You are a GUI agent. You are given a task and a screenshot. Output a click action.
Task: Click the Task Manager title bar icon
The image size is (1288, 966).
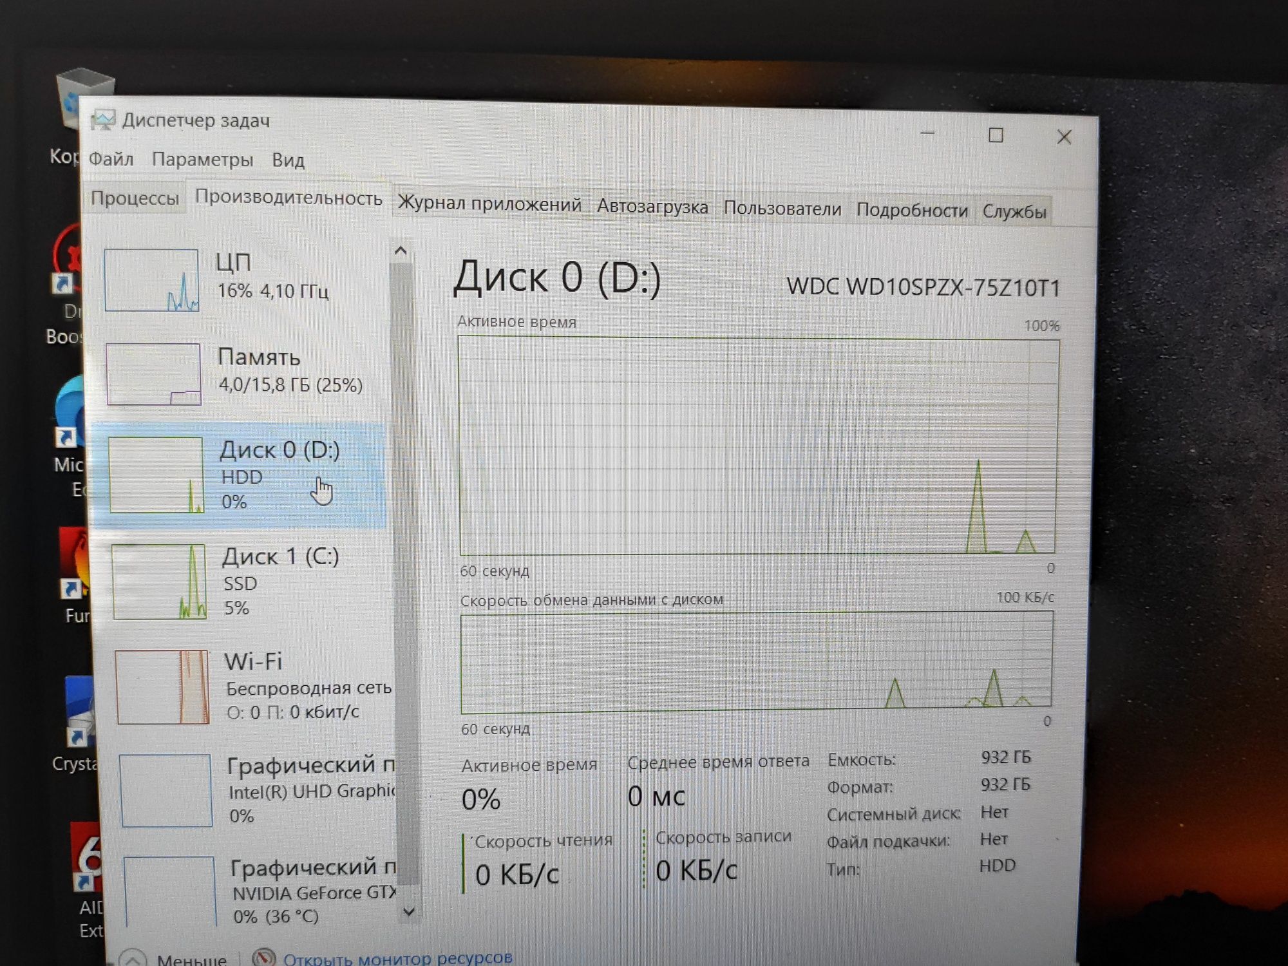click(x=102, y=120)
